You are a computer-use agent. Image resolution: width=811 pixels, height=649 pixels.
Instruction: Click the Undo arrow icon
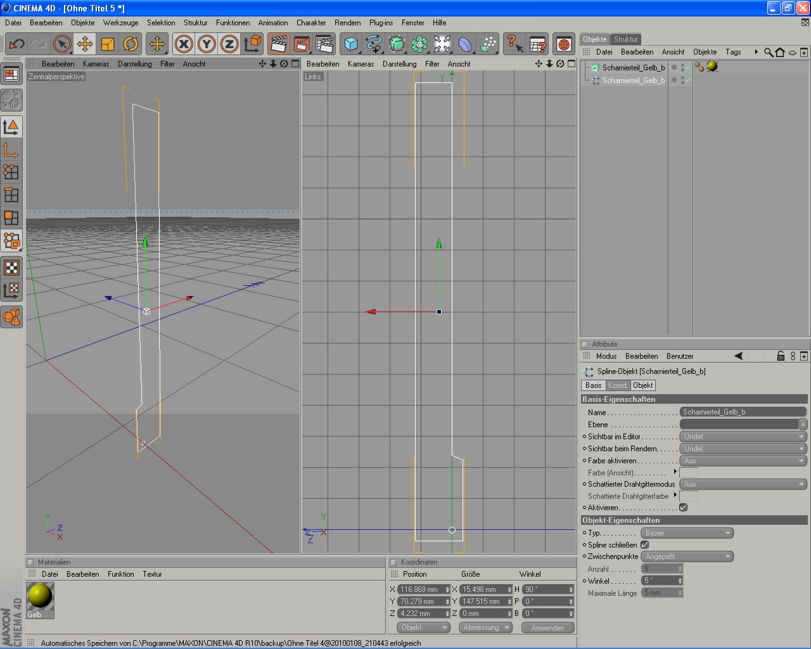17,44
